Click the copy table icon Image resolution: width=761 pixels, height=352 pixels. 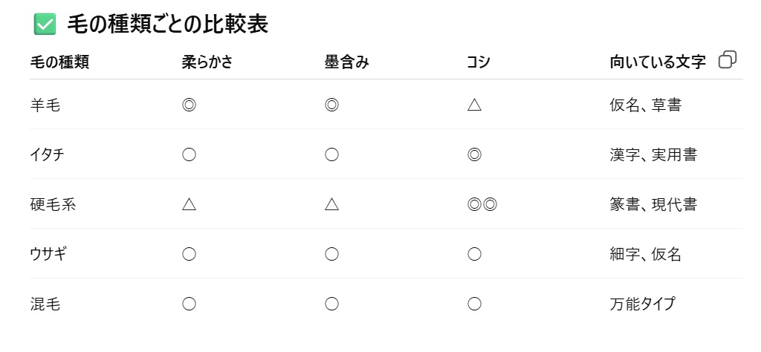click(728, 61)
